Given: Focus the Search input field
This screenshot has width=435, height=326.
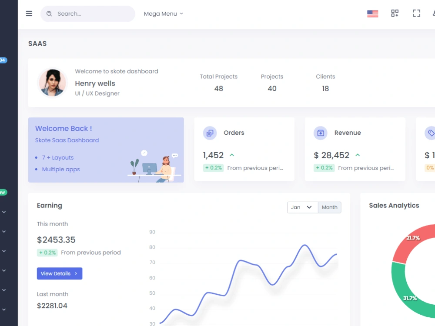Looking at the screenshot, I should point(88,13).
